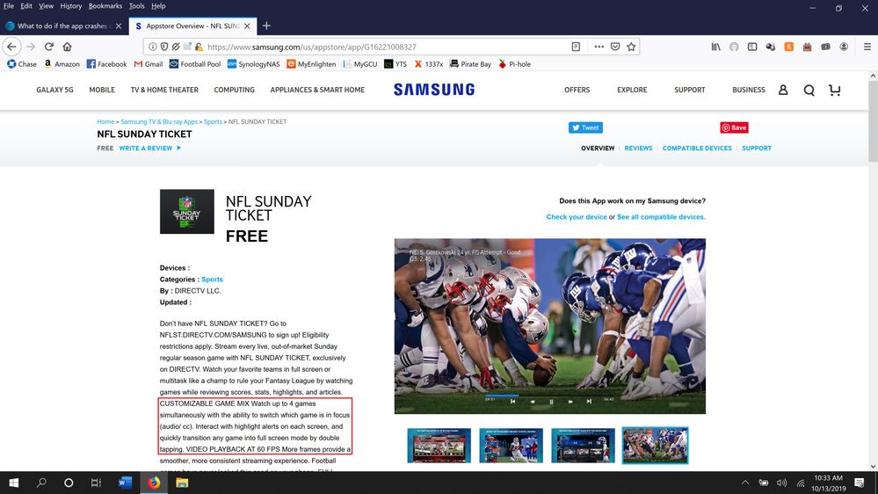Open the Bookmarks menu in menu bar

[x=105, y=6]
